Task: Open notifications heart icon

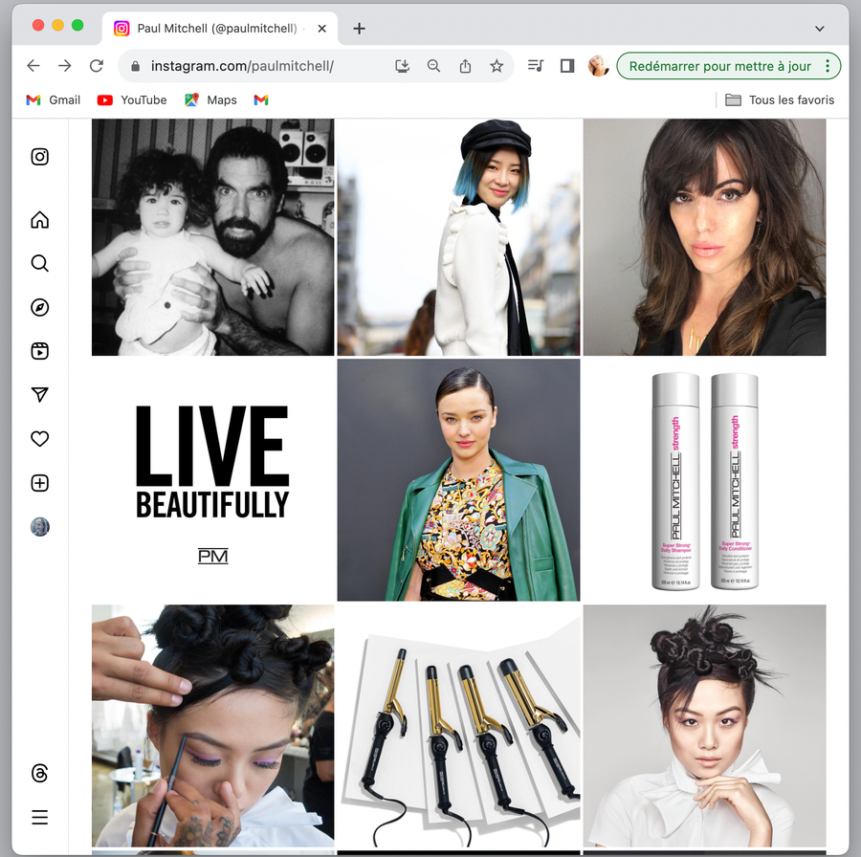Action: [39, 439]
